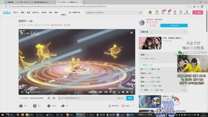This screenshot has width=208, height=117.
Task: Open 收藏 favorites icon
Action: 175,12
